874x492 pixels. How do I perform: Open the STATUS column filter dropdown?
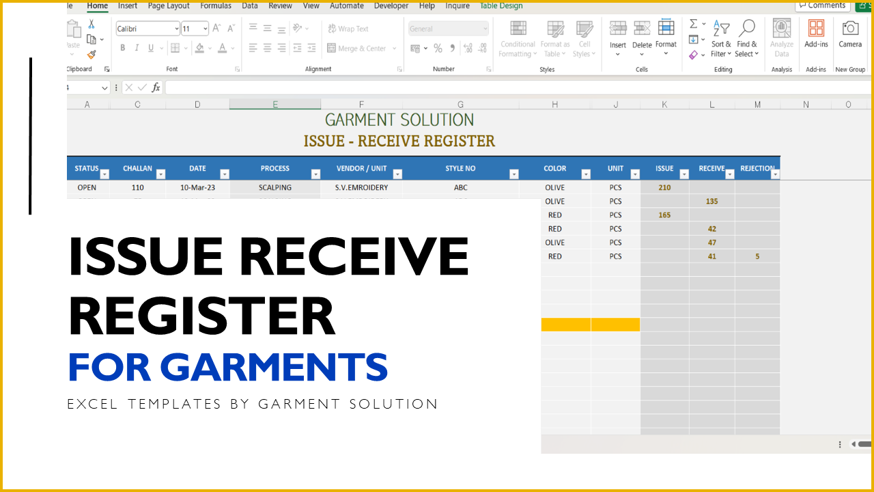(x=103, y=174)
